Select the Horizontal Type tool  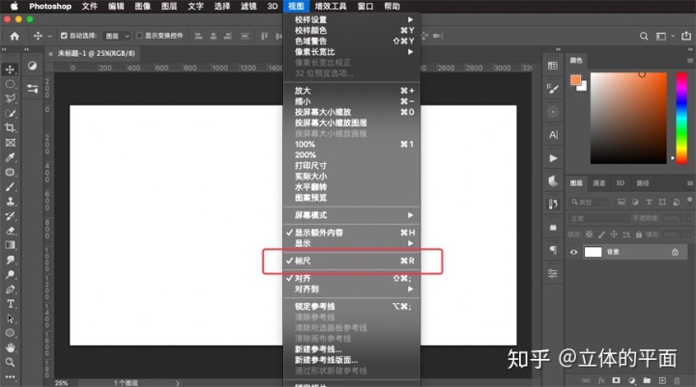click(x=10, y=304)
